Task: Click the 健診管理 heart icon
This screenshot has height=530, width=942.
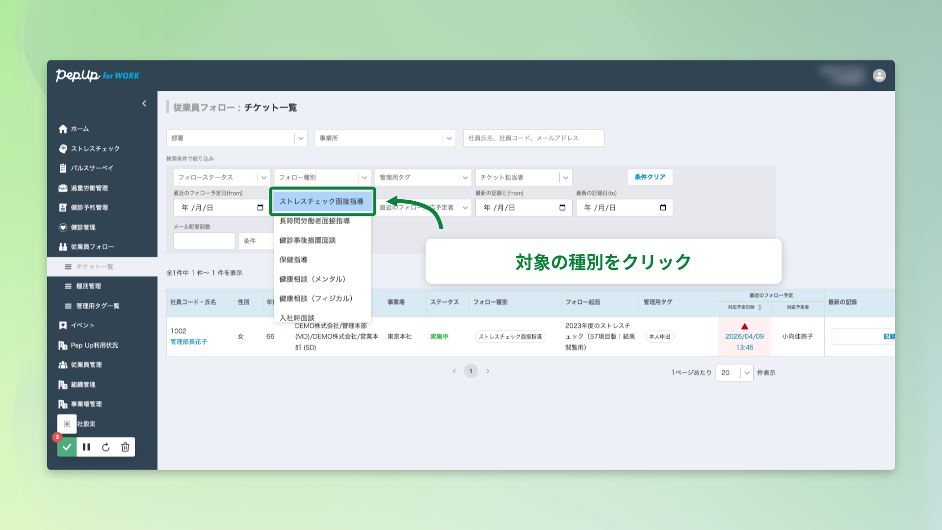Action: coord(63,227)
